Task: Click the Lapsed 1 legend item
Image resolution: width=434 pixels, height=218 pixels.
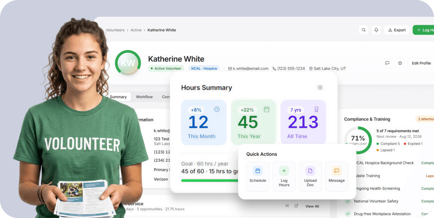Action: (x=386, y=150)
